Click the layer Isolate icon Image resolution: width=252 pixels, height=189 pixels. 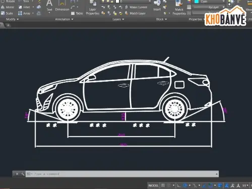pyautogui.click(x=109, y=7)
